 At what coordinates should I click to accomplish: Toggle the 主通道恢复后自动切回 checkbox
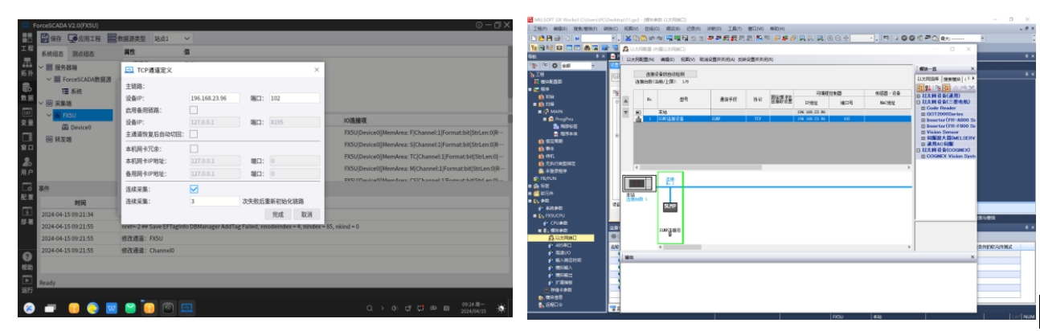194,134
